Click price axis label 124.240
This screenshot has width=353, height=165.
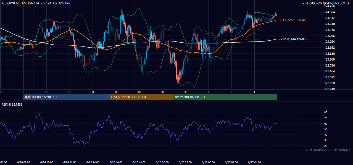[330, 24]
